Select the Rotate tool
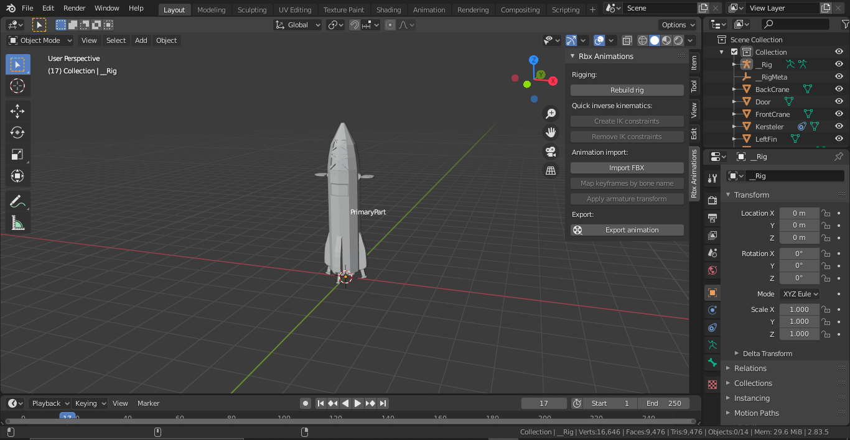The width and height of the screenshot is (850, 440). (x=17, y=133)
